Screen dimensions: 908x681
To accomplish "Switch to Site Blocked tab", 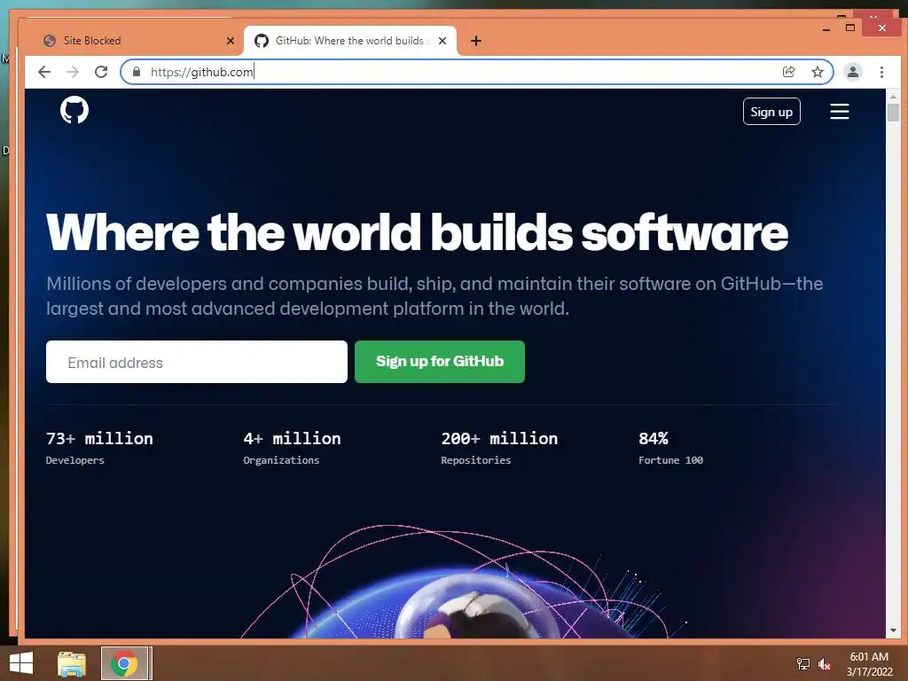I will pyautogui.click(x=133, y=41).
